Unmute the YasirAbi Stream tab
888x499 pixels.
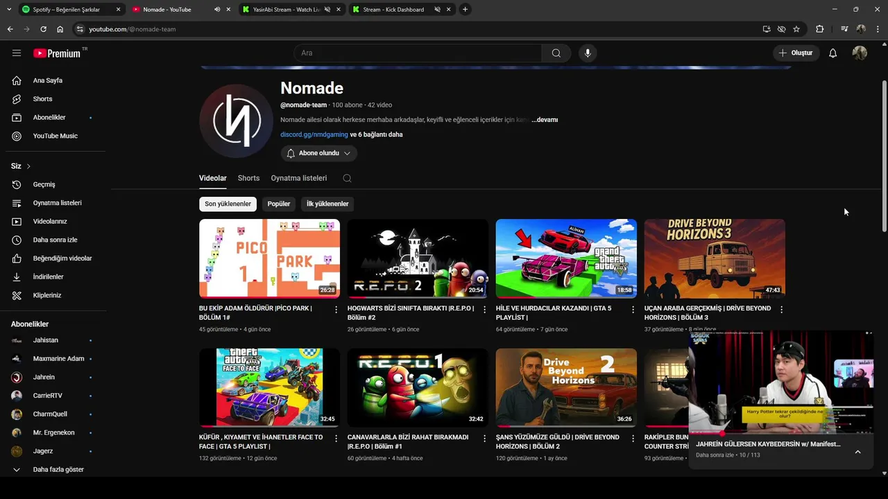point(327,10)
